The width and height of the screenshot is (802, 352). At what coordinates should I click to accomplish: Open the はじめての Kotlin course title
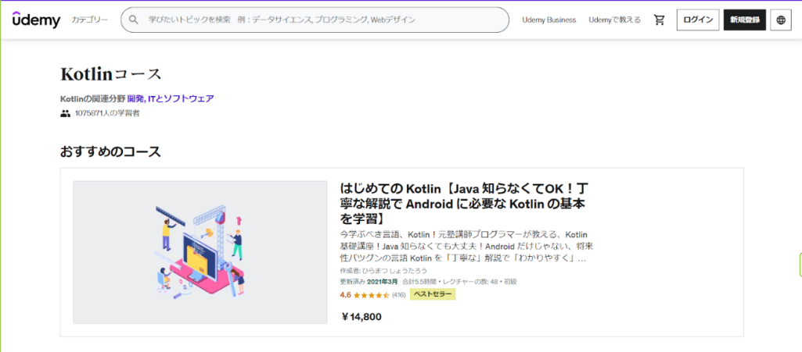(x=463, y=204)
